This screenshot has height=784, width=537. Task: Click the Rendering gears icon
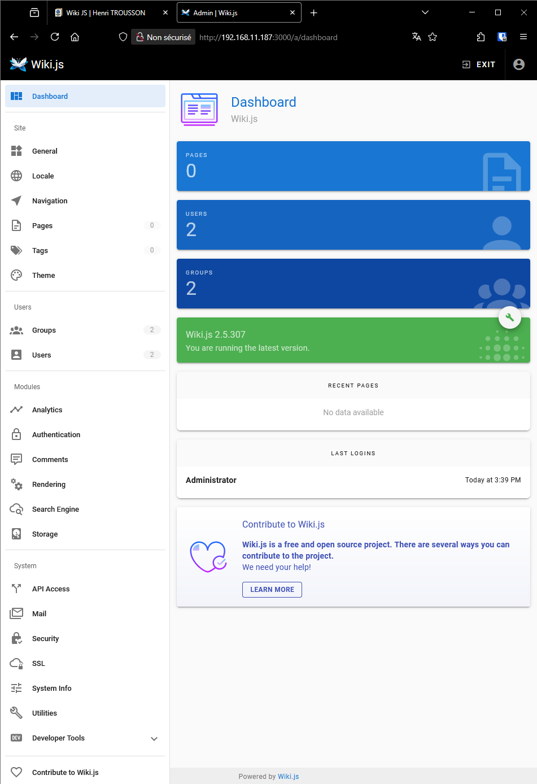[x=16, y=484]
